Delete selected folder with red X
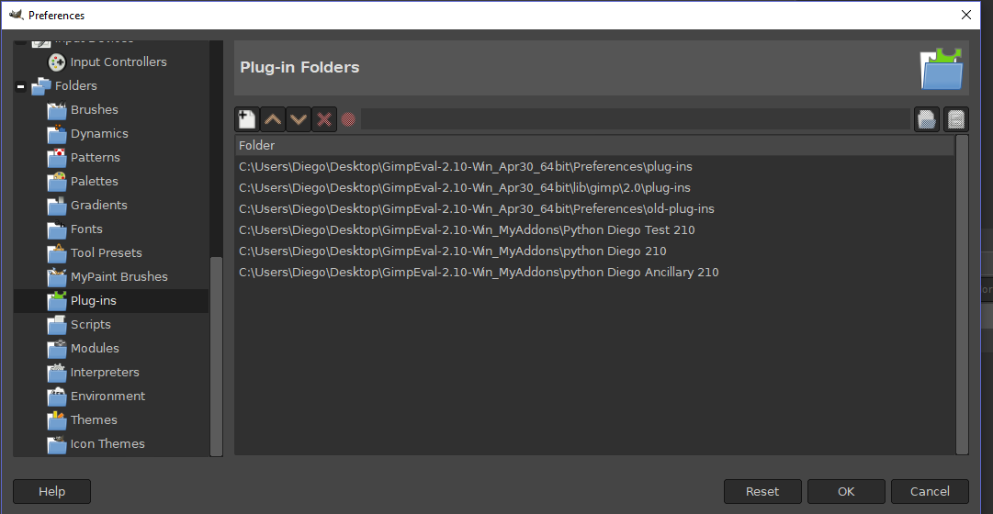 (324, 119)
